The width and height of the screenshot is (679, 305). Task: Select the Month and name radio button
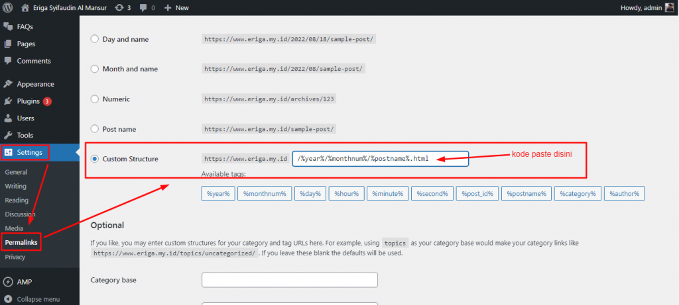click(94, 69)
